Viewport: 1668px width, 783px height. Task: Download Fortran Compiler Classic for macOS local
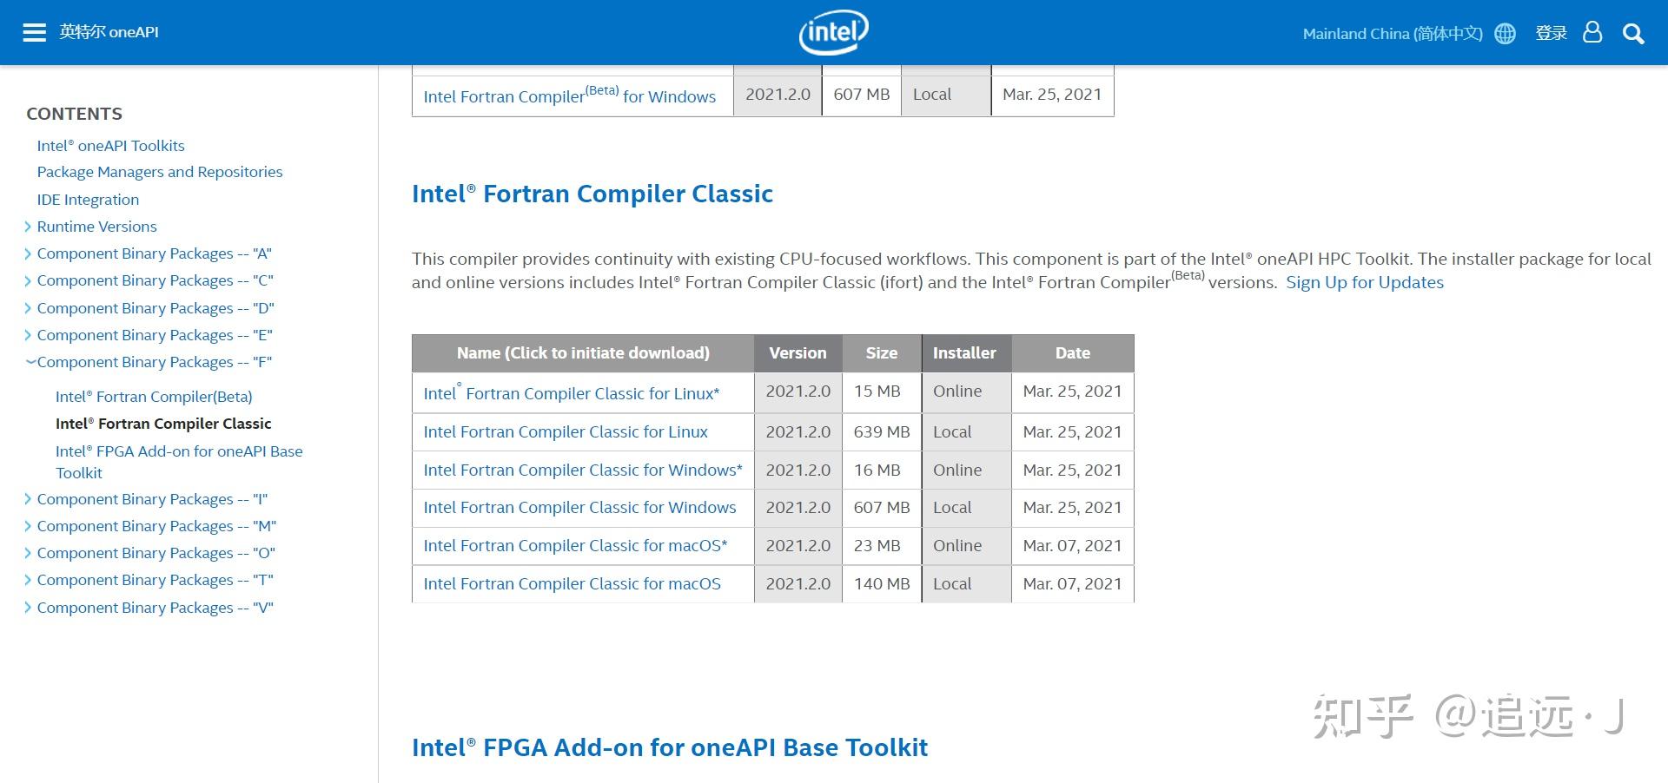pyautogui.click(x=572, y=584)
